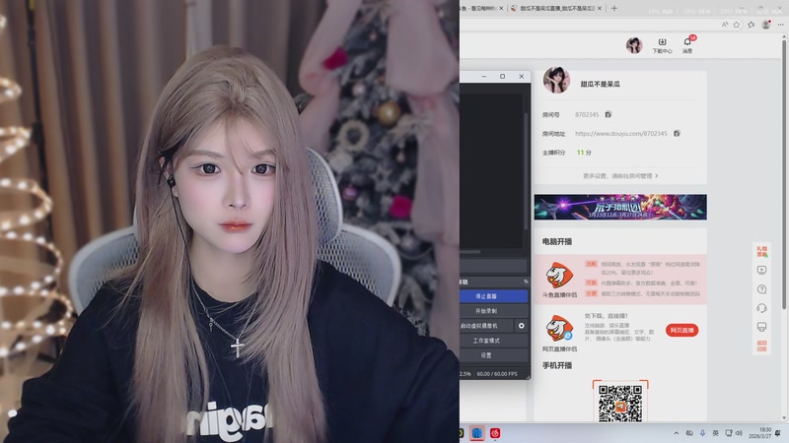Minimize the OBS window
The image size is (789, 443).
pyautogui.click(x=483, y=77)
